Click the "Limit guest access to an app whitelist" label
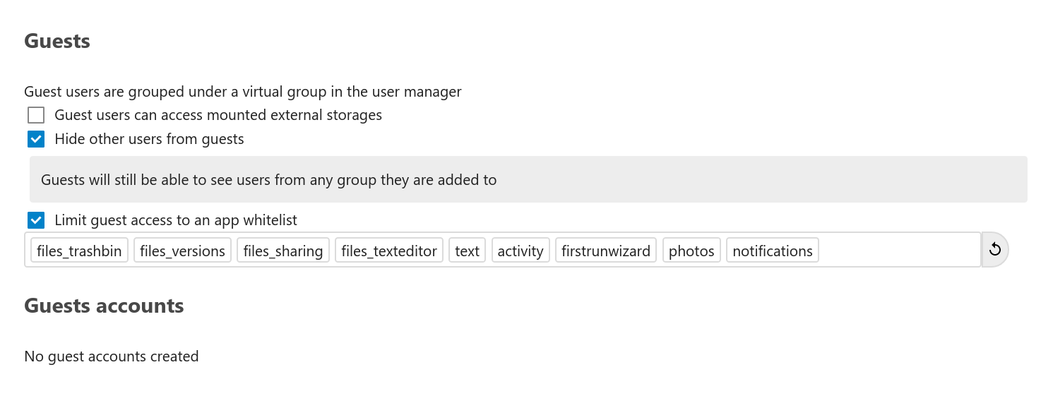The image size is (1053, 396). 176,220
